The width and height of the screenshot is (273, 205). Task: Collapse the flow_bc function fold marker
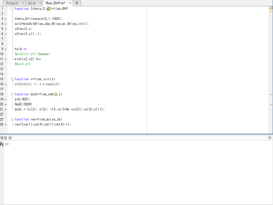point(12,119)
